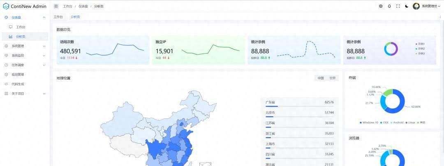The height and width of the screenshot is (166, 444).
Task: Click the 21.7% label in 终端 chart
Action: click(x=369, y=103)
